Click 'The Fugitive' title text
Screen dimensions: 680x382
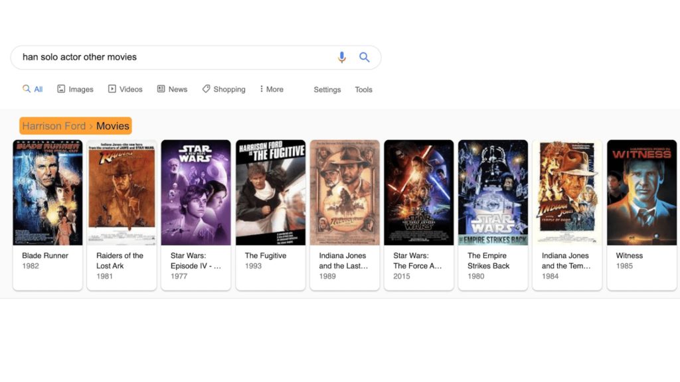pyautogui.click(x=266, y=255)
